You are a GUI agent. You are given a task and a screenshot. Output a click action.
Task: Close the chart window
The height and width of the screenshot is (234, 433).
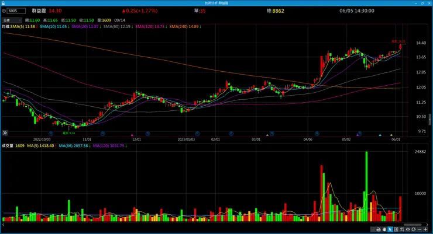coord(429,3)
